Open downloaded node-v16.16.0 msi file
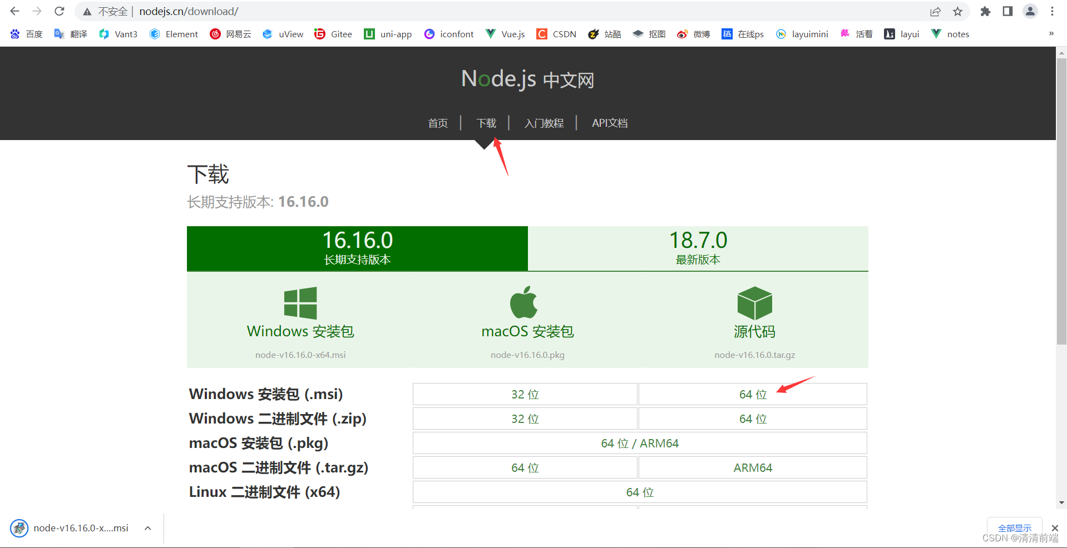Viewport: 1067px width, 548px height. (70, 528)
